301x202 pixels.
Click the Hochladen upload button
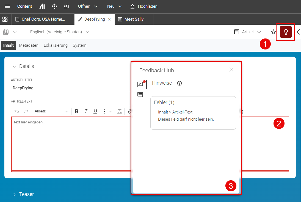pos(144,6)
